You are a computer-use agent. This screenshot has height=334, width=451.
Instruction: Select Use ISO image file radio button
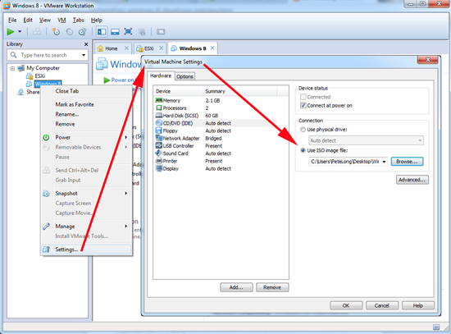[x=303, y=150]
